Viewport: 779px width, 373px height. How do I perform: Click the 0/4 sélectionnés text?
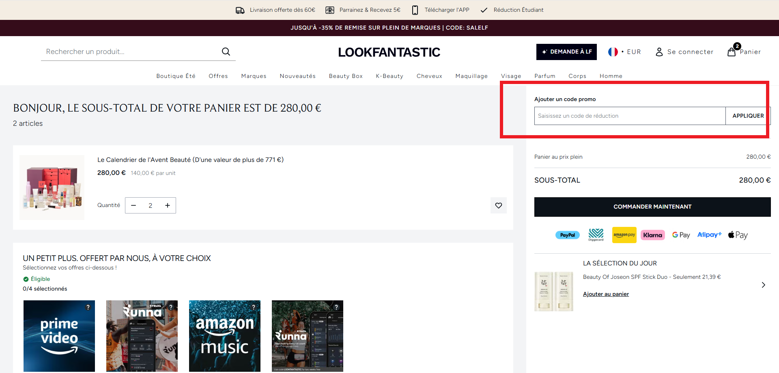pyautogui.click(x=45, y=289)
